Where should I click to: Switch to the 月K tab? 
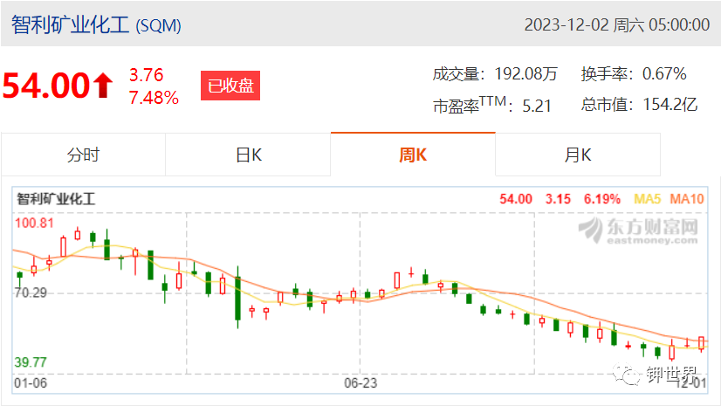pyautogui.click(x=578, y=155)
